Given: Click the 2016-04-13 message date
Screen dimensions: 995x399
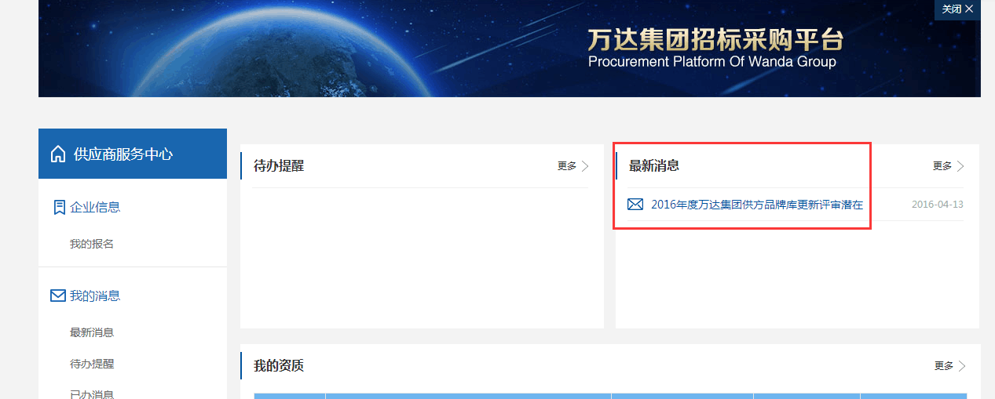Looking at the screenshot, I should (938, 205).
